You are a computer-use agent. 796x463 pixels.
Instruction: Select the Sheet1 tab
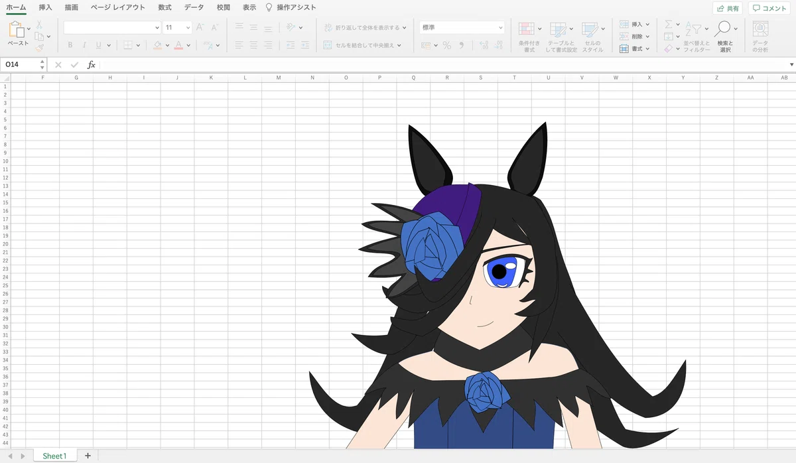pyautogui.click(x=54, y=456)
